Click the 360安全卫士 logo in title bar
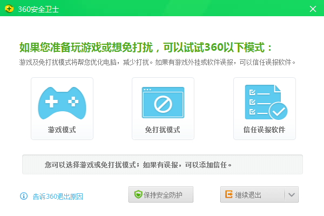This screenshot has height=216, width=324. (x=9, y=9)
